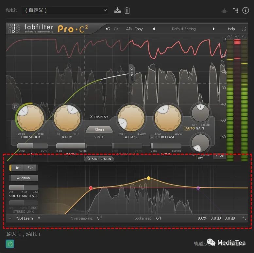The width and height of the screenshot is (254, 253).
Task: Click the Release knob
Action: (168, 118)
